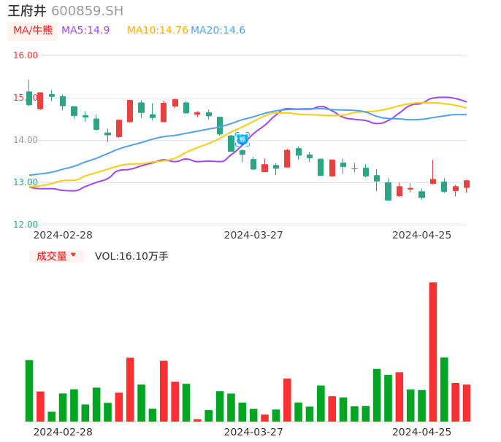Screen dimensions: 501x442
Task: Click the stock name 王府井
Action: (27, 11)
